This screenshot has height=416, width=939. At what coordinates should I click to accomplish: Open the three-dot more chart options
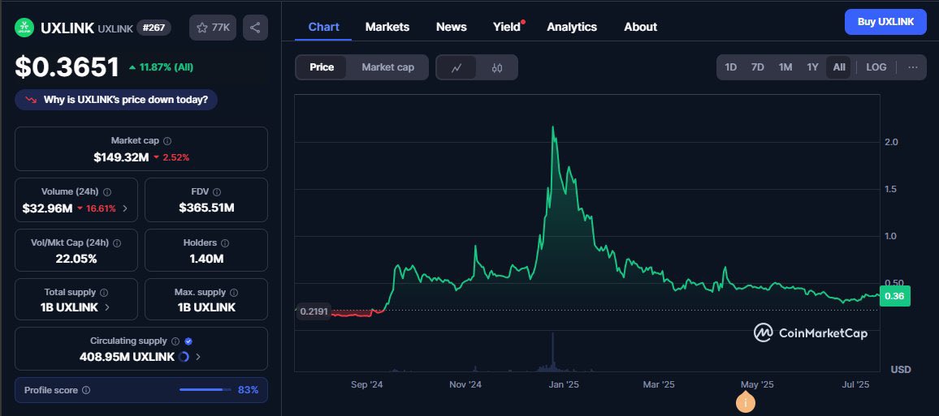[x=913, y=67]
